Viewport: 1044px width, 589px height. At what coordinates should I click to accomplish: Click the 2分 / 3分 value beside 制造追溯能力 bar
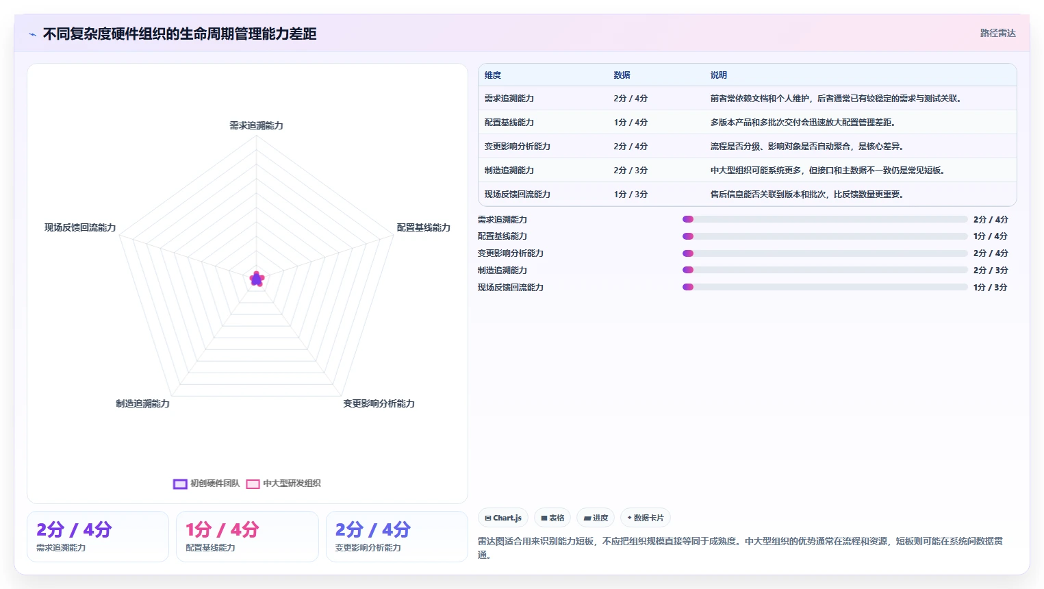tap(991, 270)
